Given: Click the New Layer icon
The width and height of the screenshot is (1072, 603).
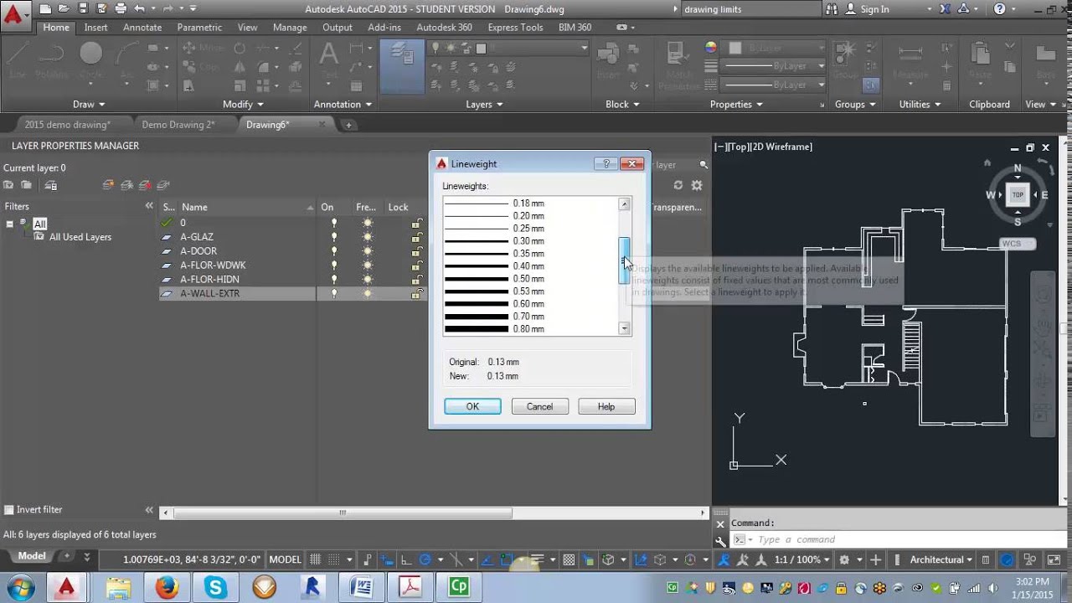Looking at the screenshot, I should click(x=108, y=185).
